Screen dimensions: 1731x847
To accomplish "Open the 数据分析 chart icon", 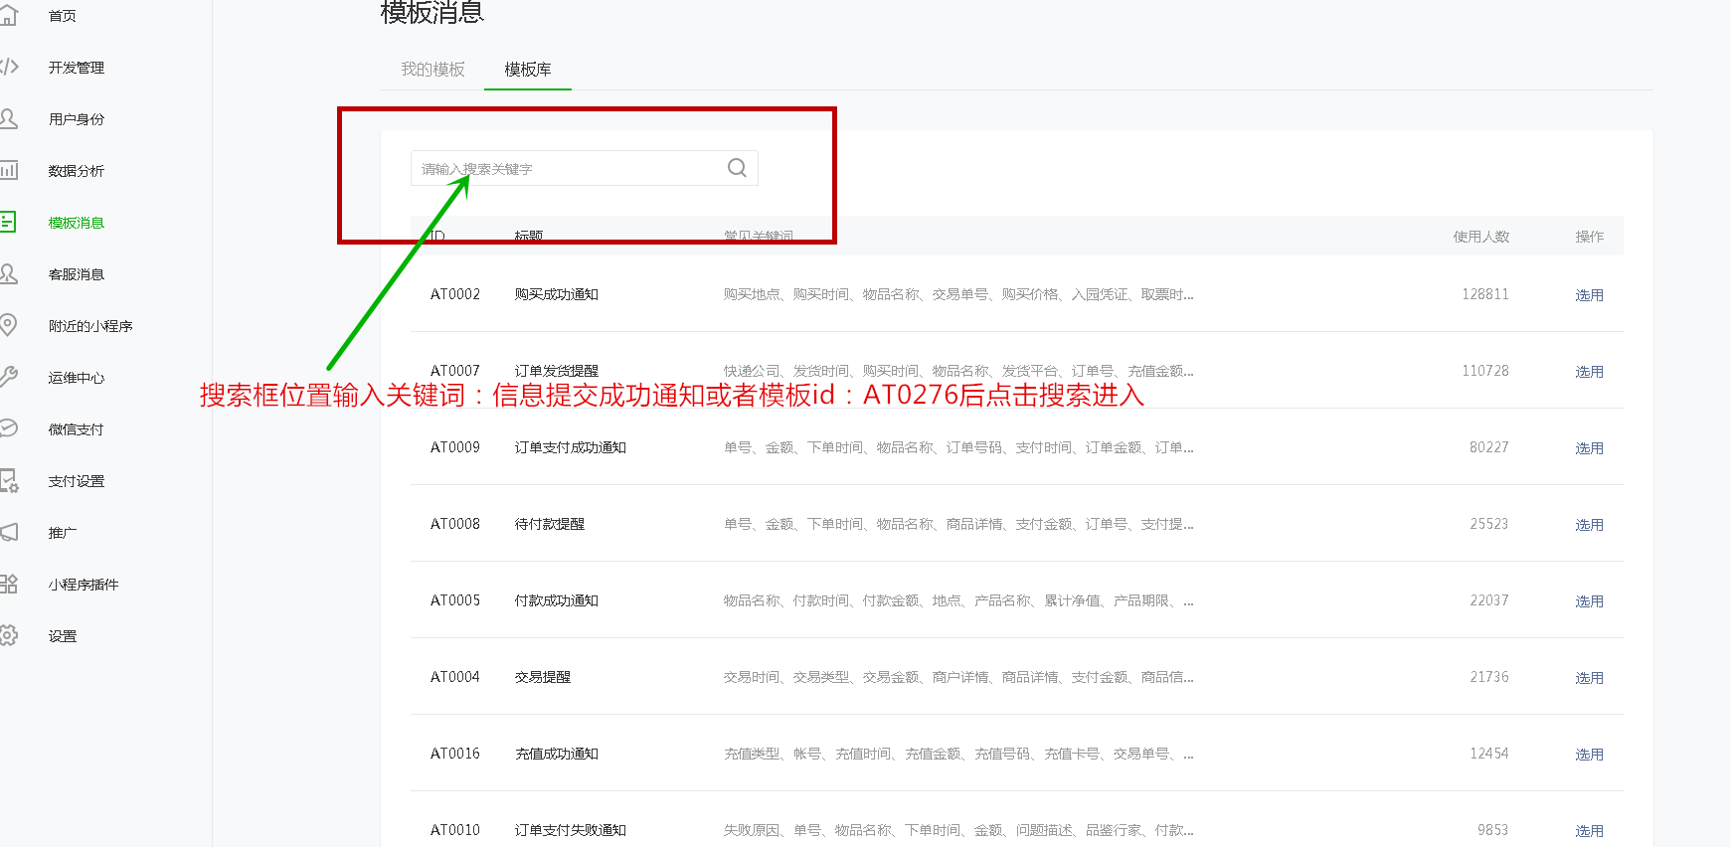I will click(9, 171).
